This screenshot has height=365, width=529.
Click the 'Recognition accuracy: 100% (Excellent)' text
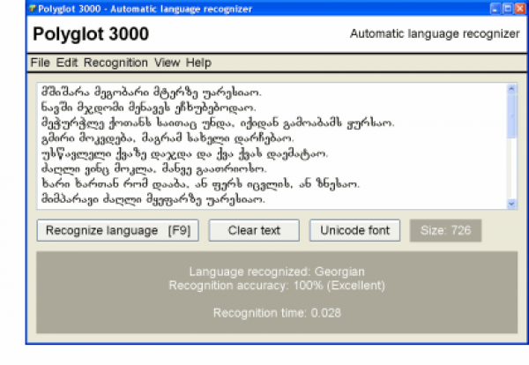277,286
